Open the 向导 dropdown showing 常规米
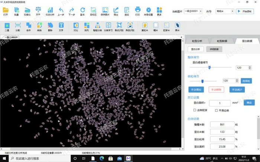260x162 pixels. [x=227, y=11]
